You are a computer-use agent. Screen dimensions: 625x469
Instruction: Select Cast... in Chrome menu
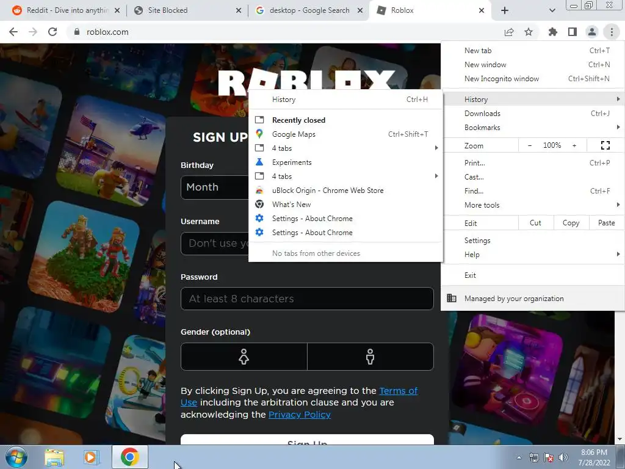coord(533,177)
